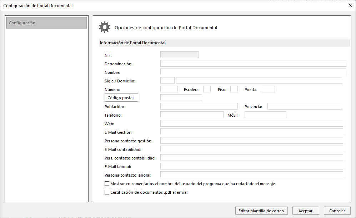
Task: Focus the Número input field
Action: pyautogui.click(x=169, y=89)
